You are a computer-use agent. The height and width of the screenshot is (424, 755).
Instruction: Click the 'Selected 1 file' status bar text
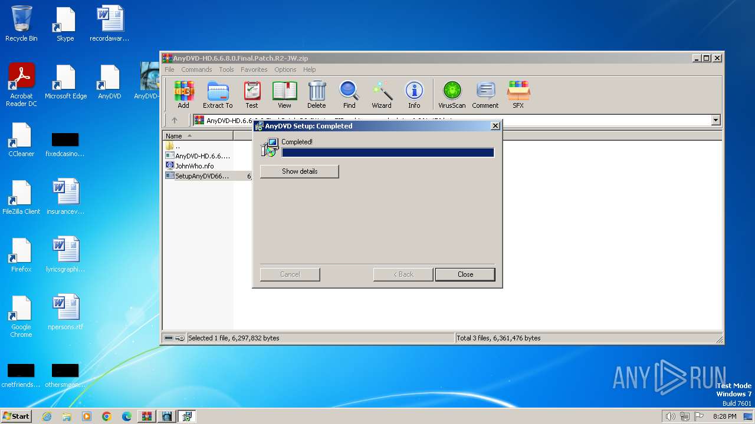(234, 338)
